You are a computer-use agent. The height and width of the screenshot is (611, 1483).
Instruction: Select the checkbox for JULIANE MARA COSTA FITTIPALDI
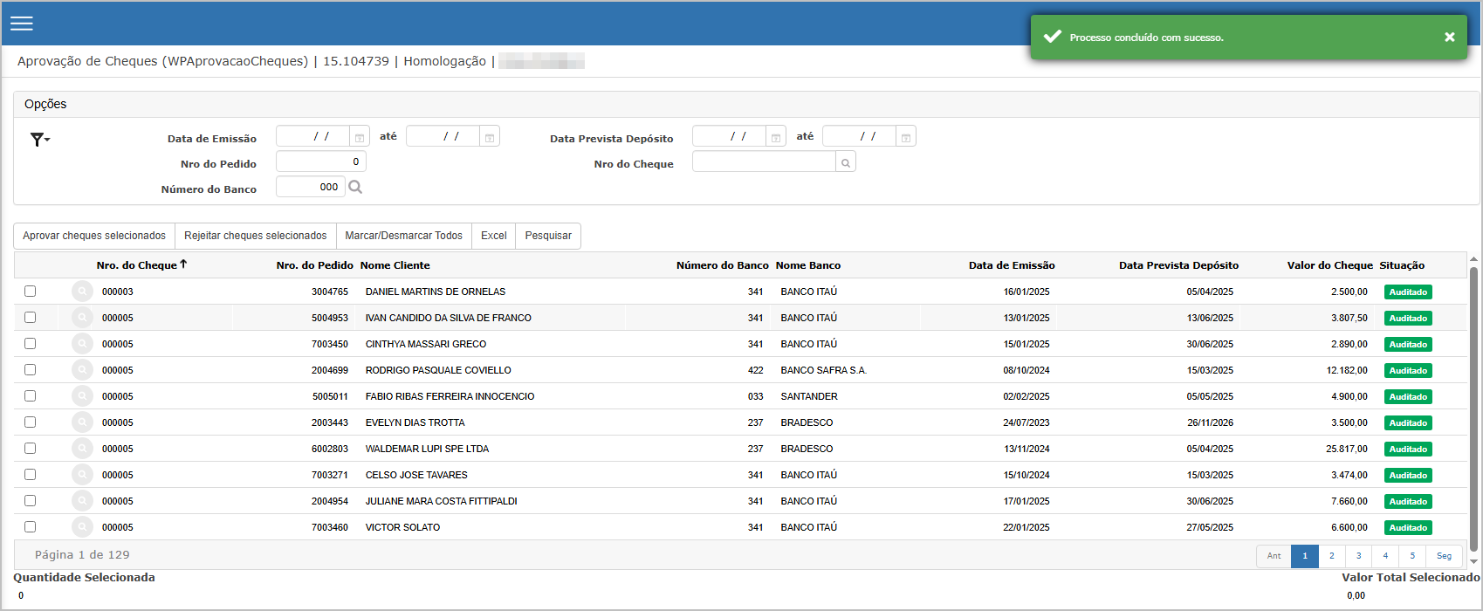31,501
